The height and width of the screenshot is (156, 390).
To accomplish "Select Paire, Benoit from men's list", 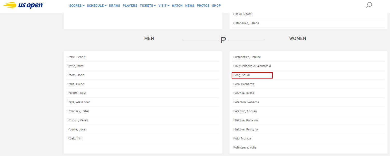I will click(77, 57).
